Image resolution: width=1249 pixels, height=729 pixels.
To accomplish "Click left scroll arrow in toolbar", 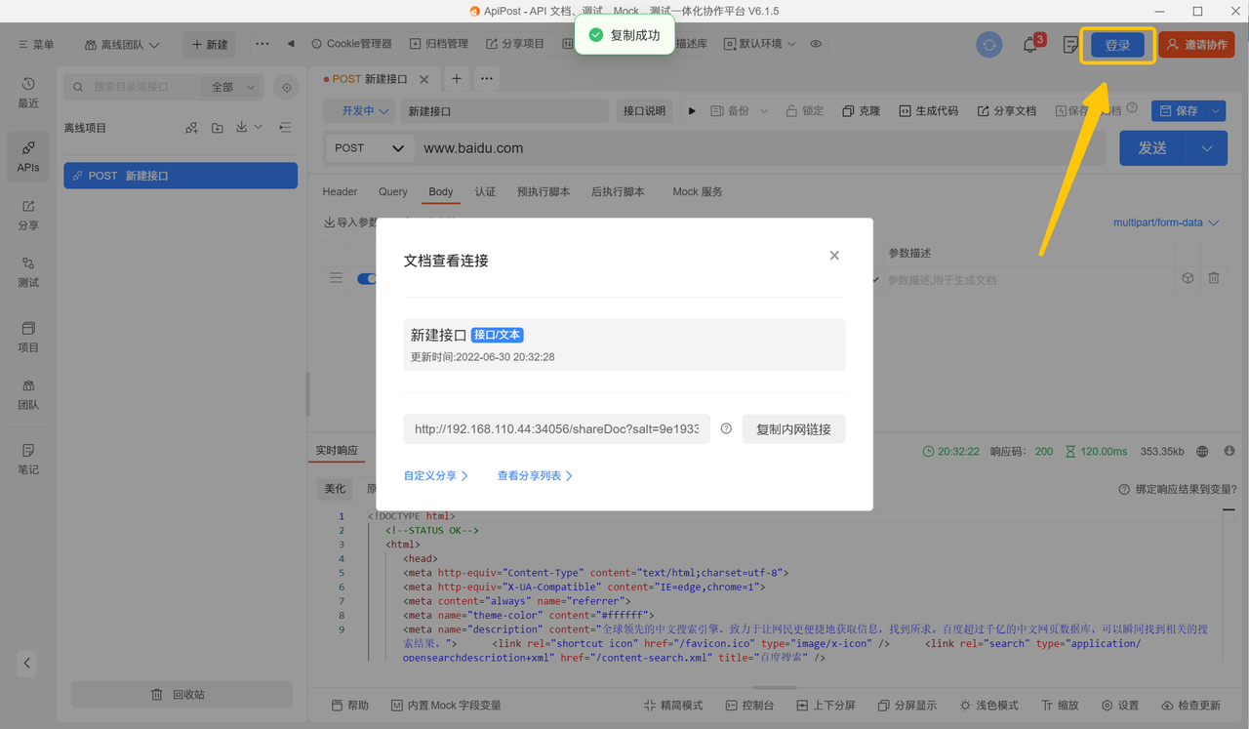I will click(x=291, y=44).
